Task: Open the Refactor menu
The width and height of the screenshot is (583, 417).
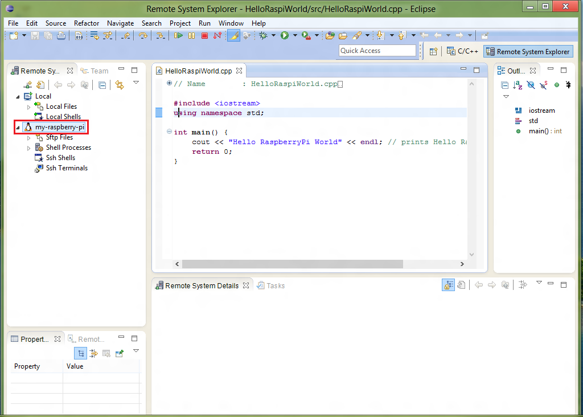Action: (87, 23)
